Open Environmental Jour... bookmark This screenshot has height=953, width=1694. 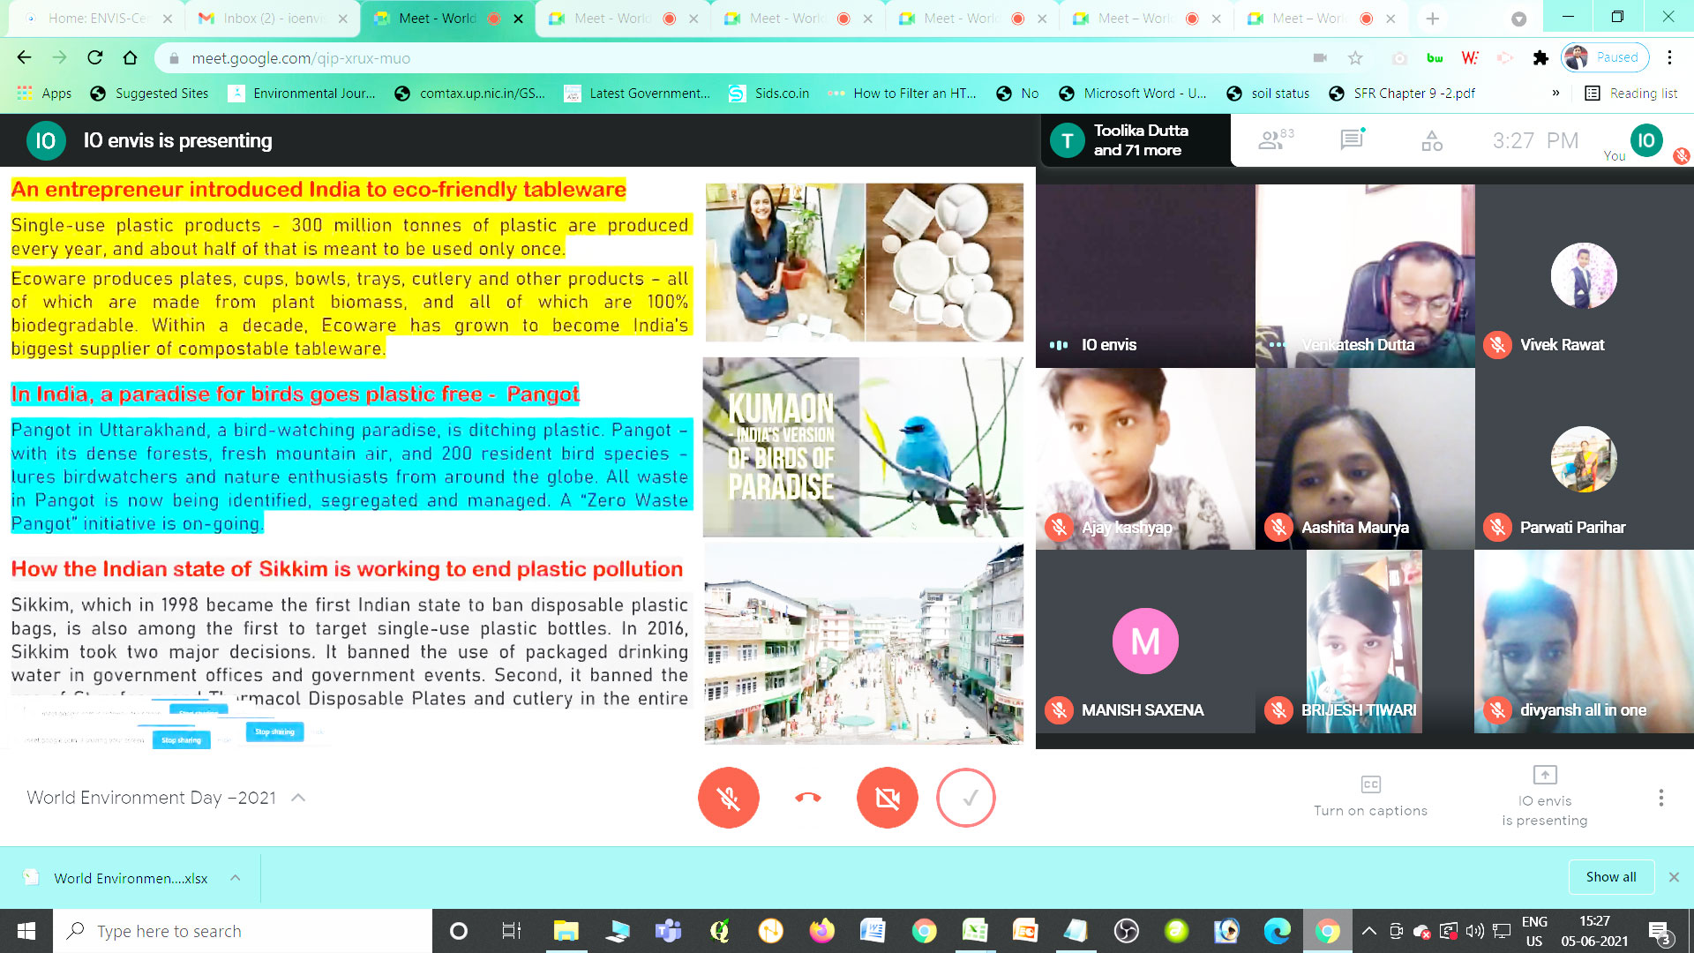click(x=302, y=94)
